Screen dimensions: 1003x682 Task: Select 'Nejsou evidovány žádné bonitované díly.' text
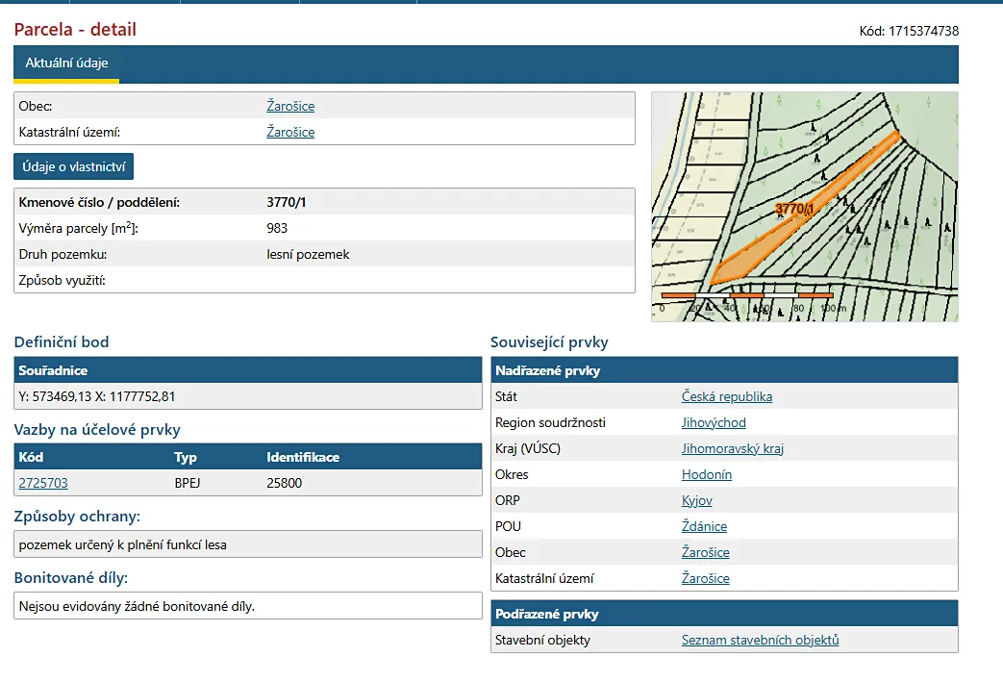(x=137, y=607)
